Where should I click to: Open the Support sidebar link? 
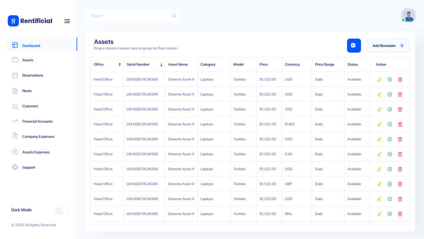[x=29, y=167]
